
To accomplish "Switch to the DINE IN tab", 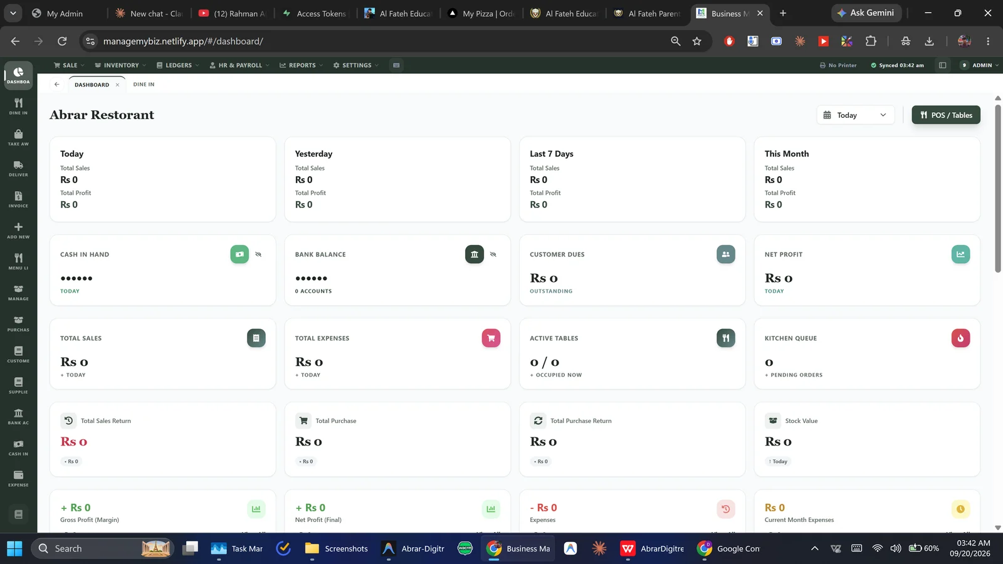I will coord(144,85).
